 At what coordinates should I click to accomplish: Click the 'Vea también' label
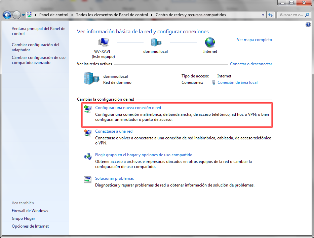pyautogui.click(x=23, y=203)
